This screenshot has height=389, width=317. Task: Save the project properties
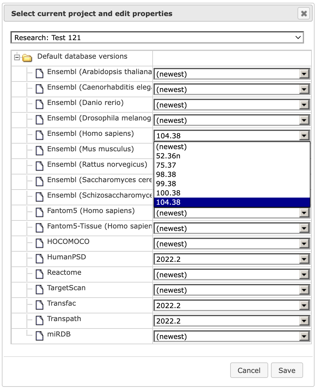287,370
